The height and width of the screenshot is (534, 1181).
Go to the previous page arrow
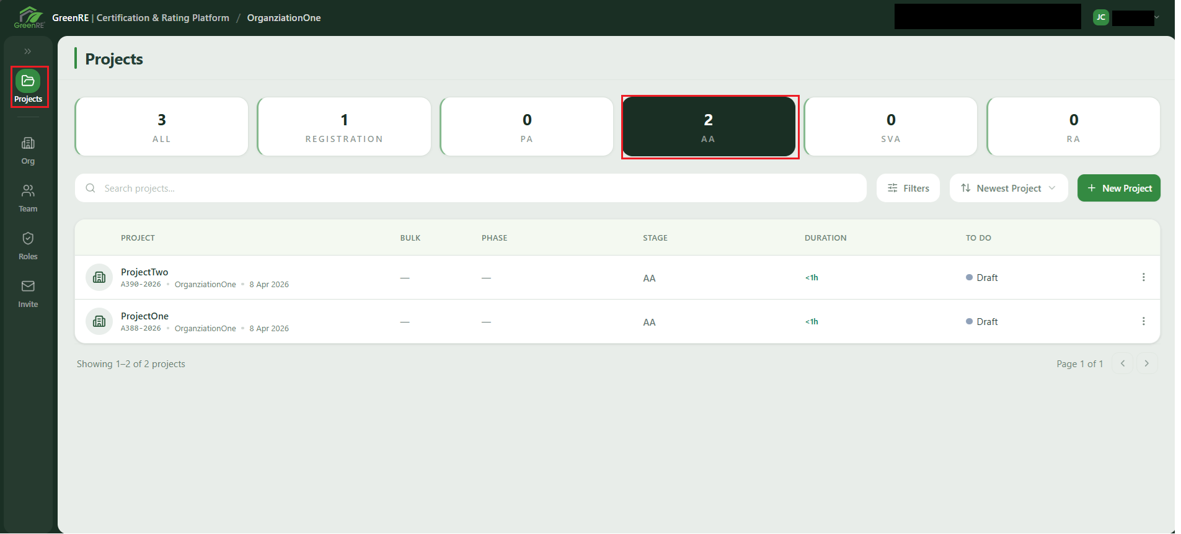point(1123,363)
